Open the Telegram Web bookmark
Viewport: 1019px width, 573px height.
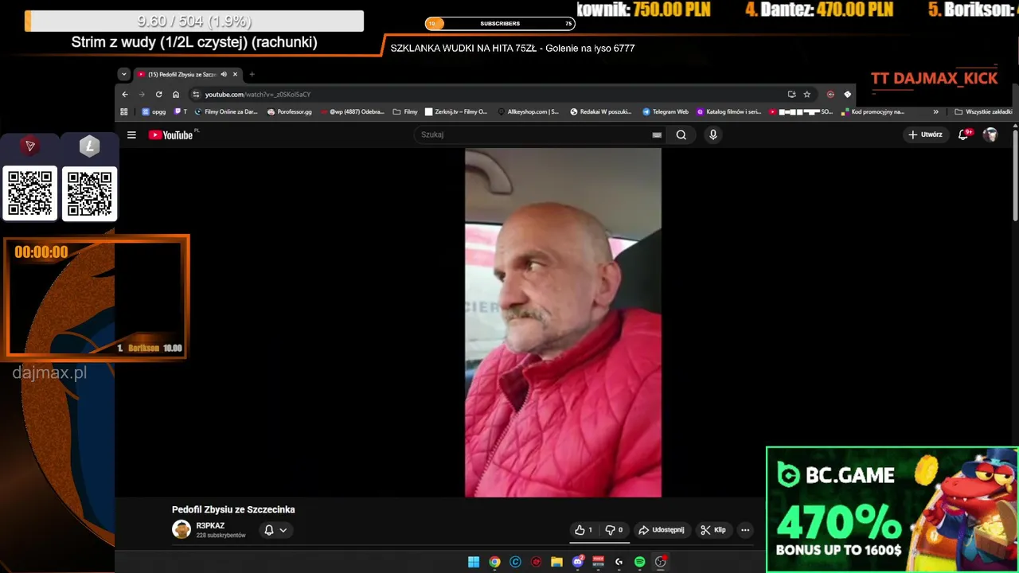665,112
